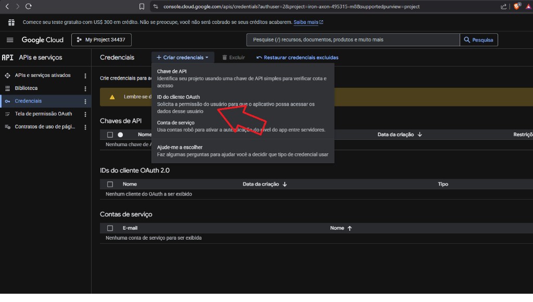Focus the Pesquise recursos search field

(x=353, y=40)
